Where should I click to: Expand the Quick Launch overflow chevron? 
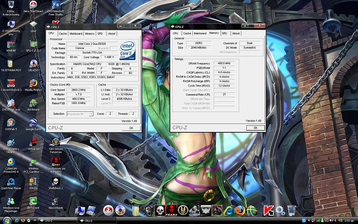tap(35, 220)
